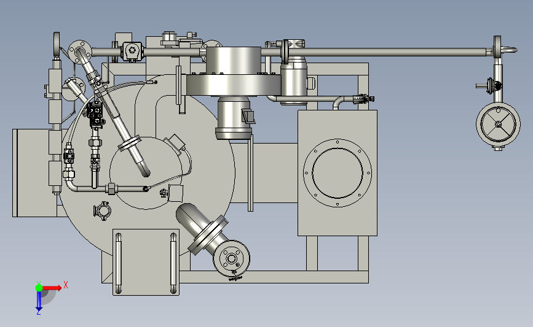Select the electric motor below the drum
This screenshot has height=327, width=533.
pos(234,118)
